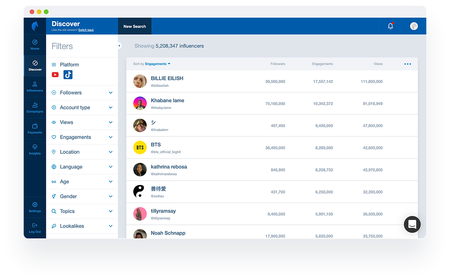Screen dimensions: 450x280
Task: Click the 111,800,000 views value
Action: (372, 81)
